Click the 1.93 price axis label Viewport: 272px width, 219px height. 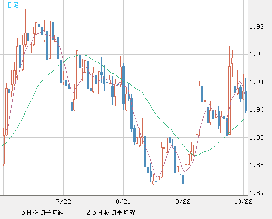coord(256,27)
